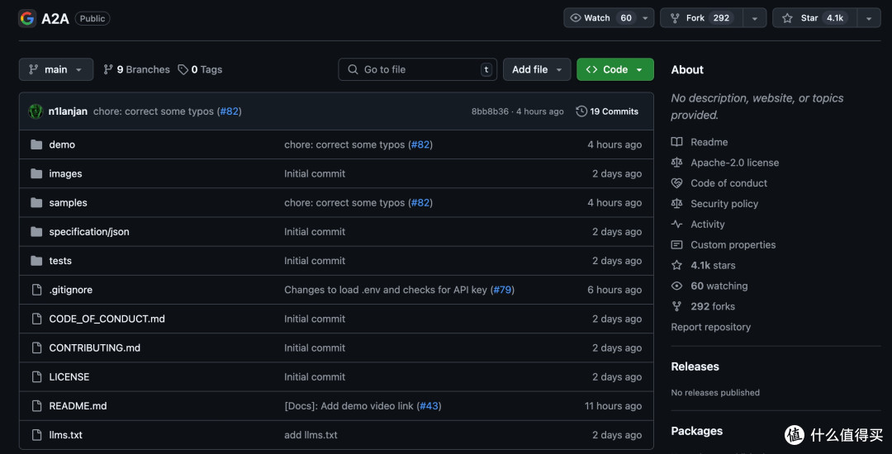This screenshot has height=454, width=892.
Task: Click the Activity pulse icon in About
Action: point(676,224)
